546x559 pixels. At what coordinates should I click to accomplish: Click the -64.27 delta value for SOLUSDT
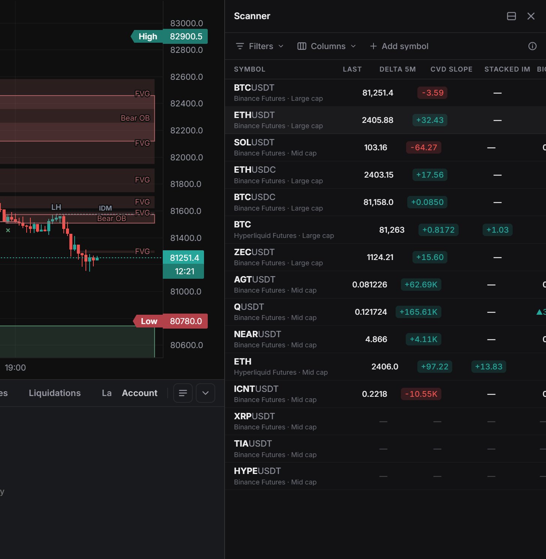pos(424,148)
